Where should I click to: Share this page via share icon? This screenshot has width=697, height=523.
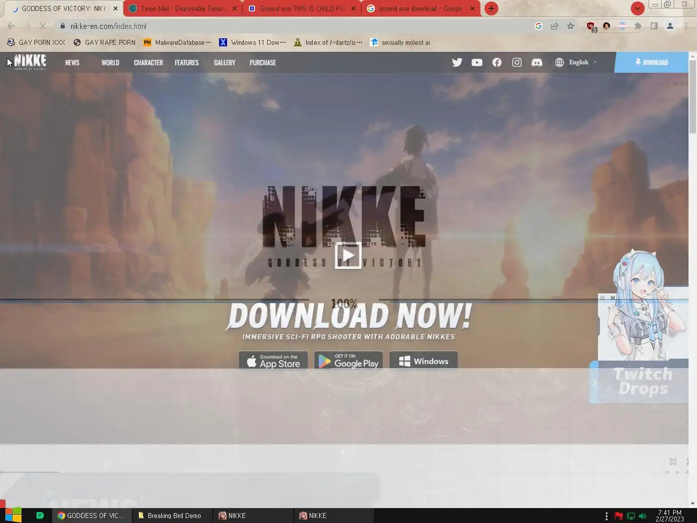pyautogui.click(x=554, y=26)
